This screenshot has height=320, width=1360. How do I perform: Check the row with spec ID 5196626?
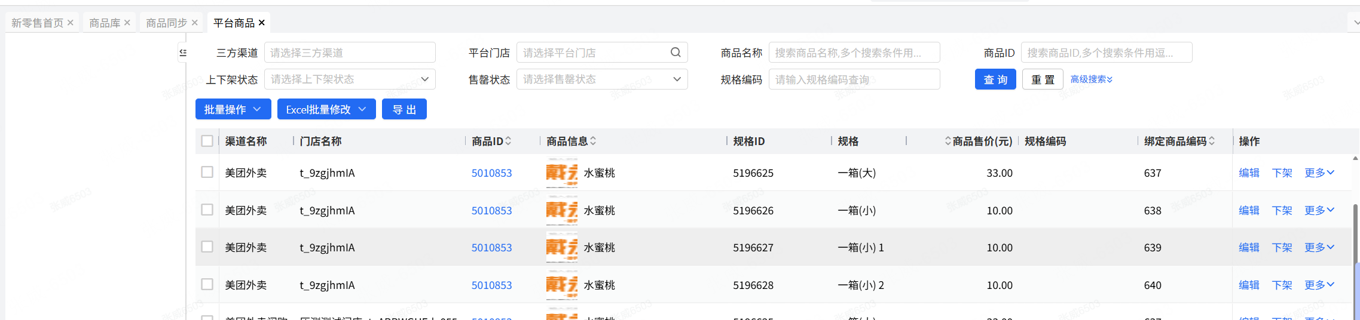pyautogui.click(x=207, y=210)
